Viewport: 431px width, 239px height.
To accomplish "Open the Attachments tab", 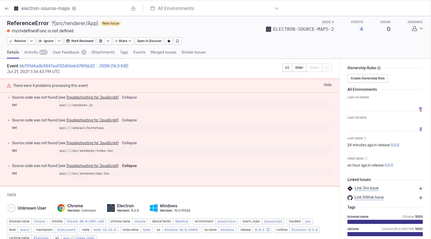I will (x=103, y=52).
